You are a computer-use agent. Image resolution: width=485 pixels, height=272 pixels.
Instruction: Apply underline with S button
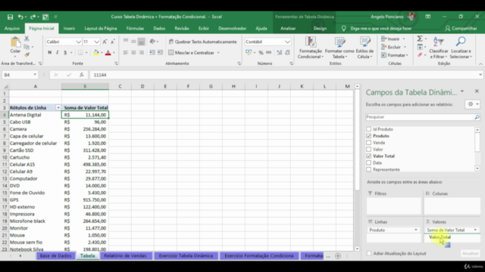coord(65,53)
